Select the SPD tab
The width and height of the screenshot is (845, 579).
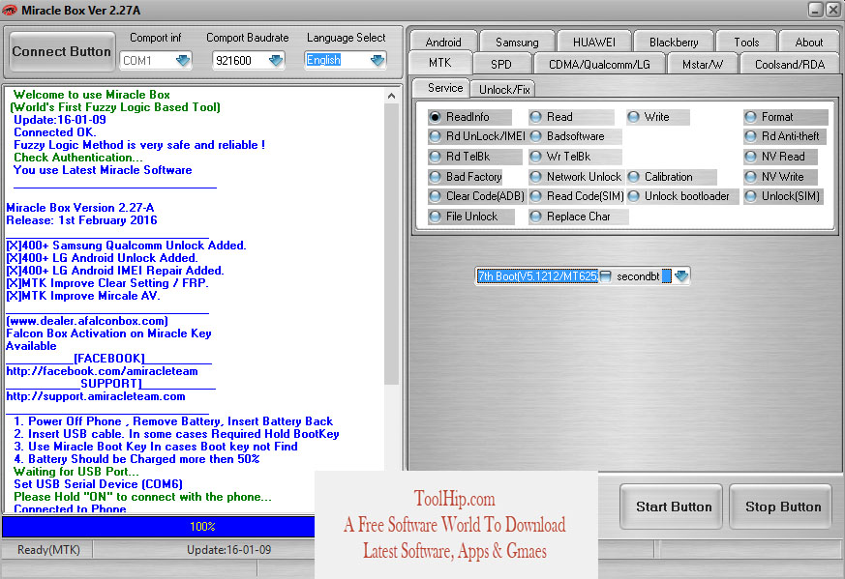(501, 64)
